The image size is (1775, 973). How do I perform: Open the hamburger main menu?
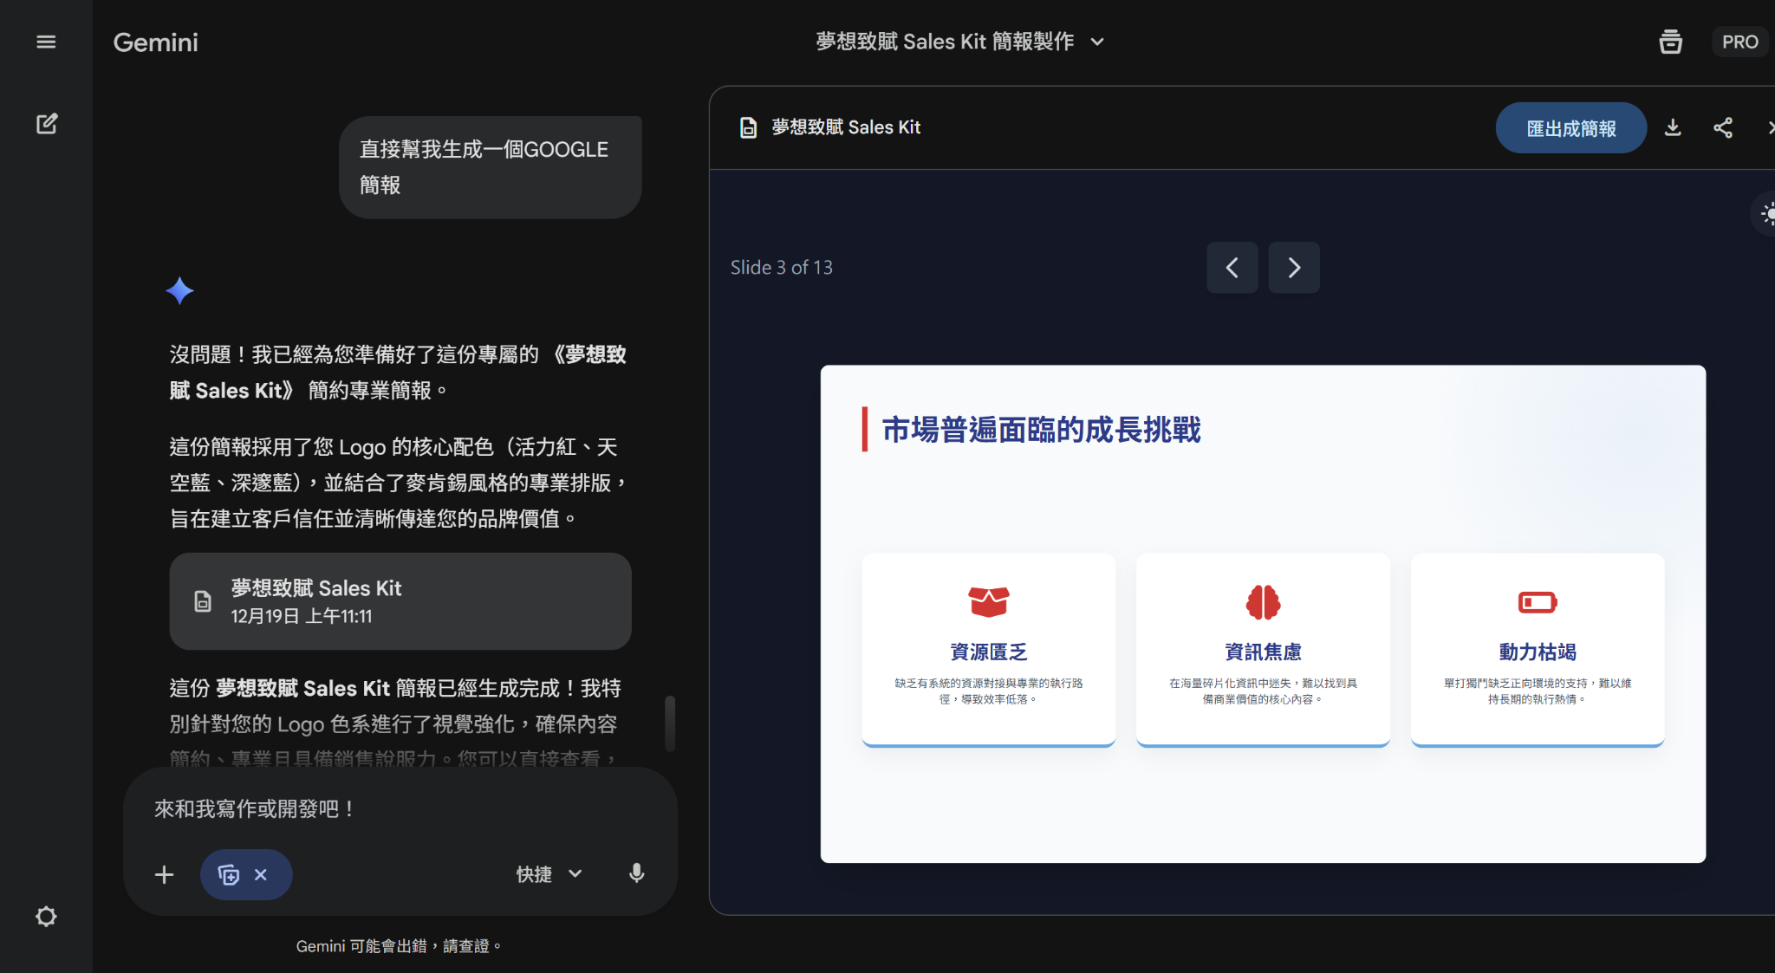(46, 42)
